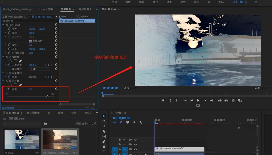The height and width of the screenshot is (155, 272).
Task: Toggle V2 track output eye
Action: 135,144
